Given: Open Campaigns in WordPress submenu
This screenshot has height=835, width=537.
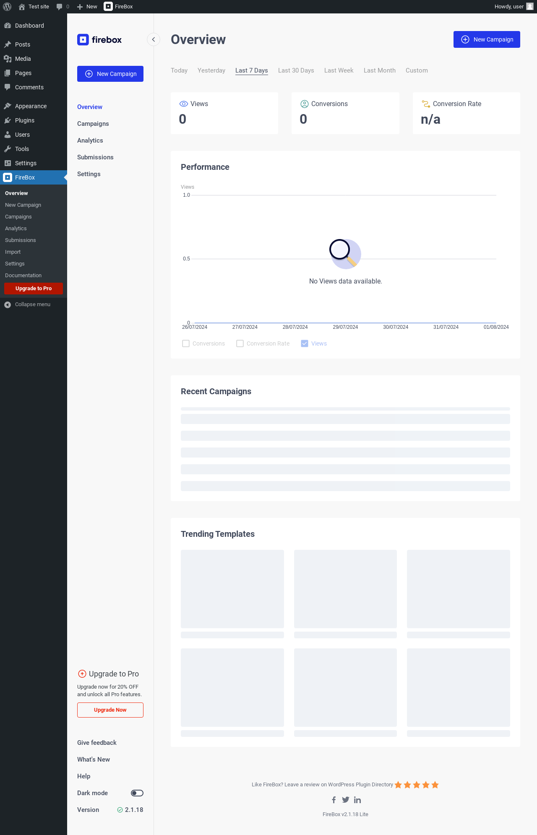Looking at the screenshot, I should (x=18, y=217).
